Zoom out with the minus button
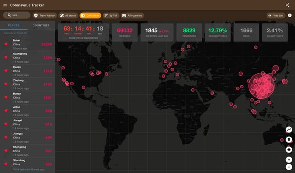 pyautogui.click(x=289, y=167)
